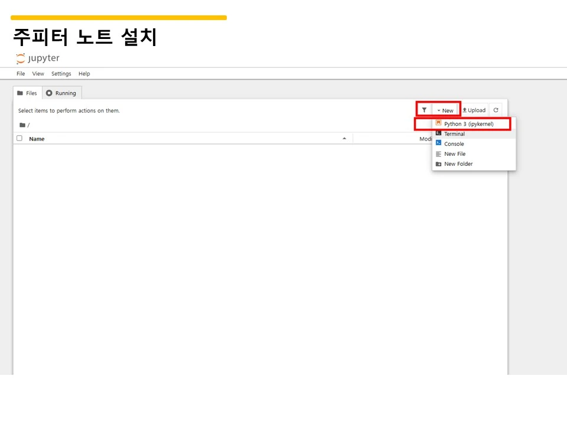The height and width of the screenshot is (425, 567).
Task: Switch to the Running tab
Action: coord(62,93)
